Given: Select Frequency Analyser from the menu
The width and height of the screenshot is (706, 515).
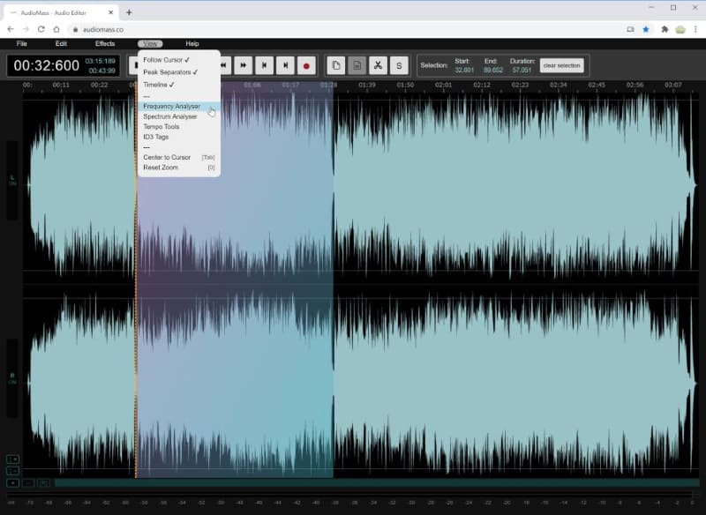Looking at the screenshot, I should (179, 106).
